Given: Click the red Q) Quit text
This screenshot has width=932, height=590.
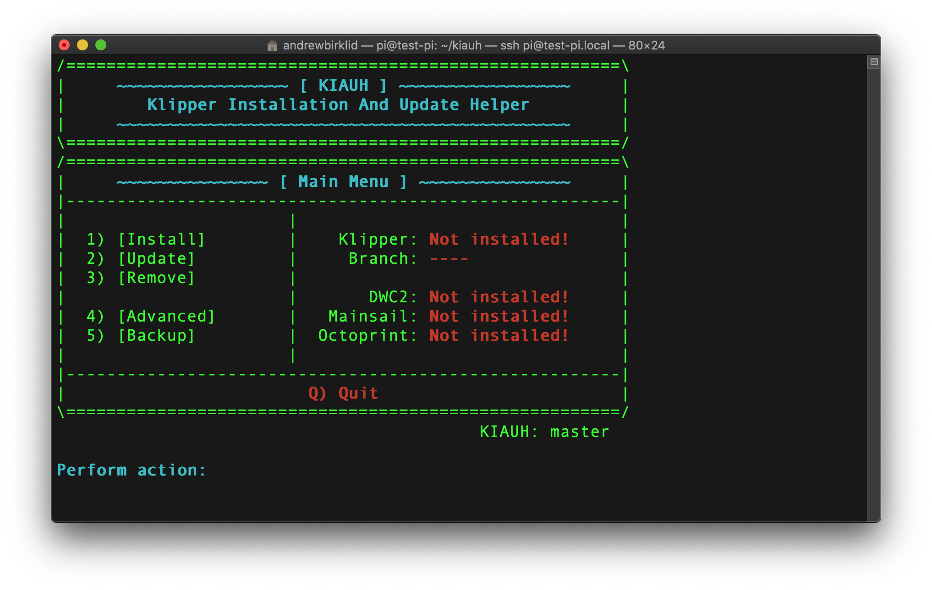Looking at the screenshot, I should [x=343, y=393].
